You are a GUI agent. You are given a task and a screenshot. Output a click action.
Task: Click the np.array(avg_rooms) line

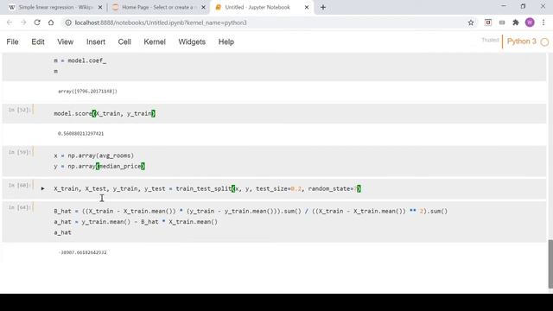[94, 155]
